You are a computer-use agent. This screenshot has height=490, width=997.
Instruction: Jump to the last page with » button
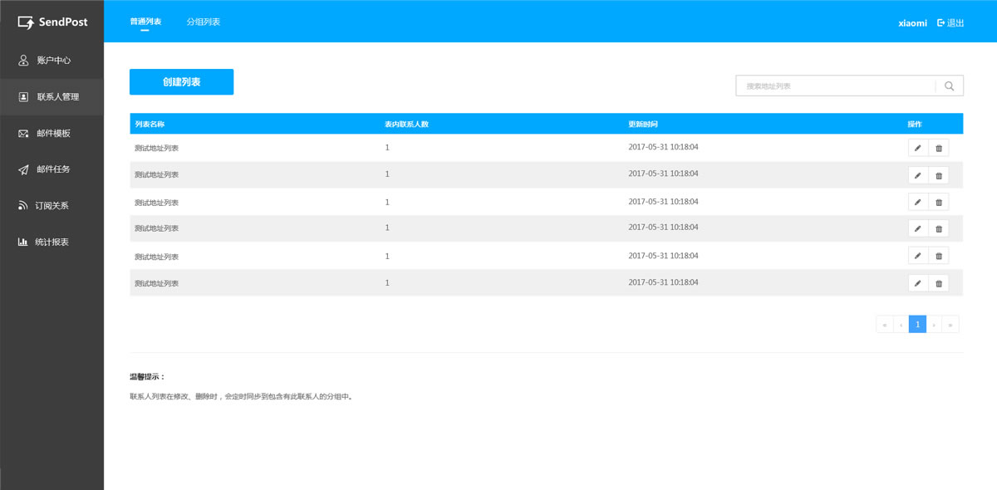[x=950, y=324]
